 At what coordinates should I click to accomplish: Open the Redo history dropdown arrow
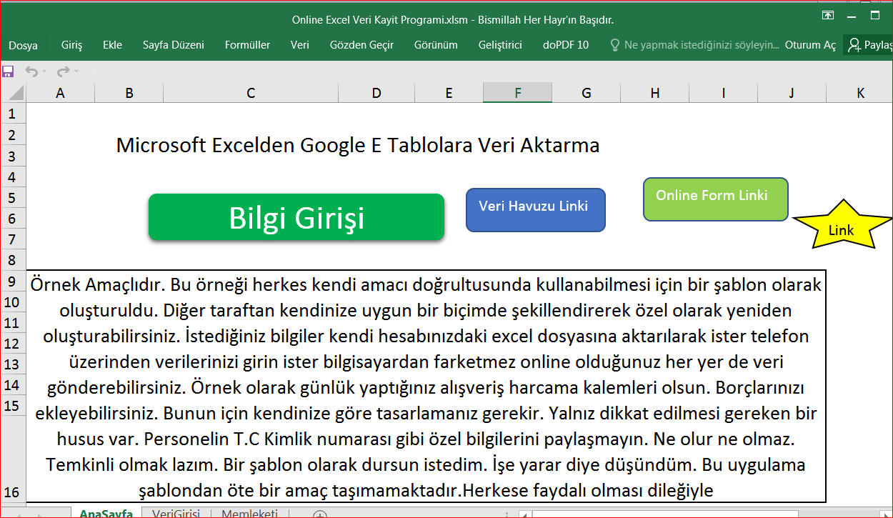(x=75, y=71)
